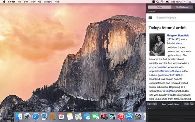Launch Launchpad from the Dock
This screenshot has width=195, height=122.
coord(27,117)
